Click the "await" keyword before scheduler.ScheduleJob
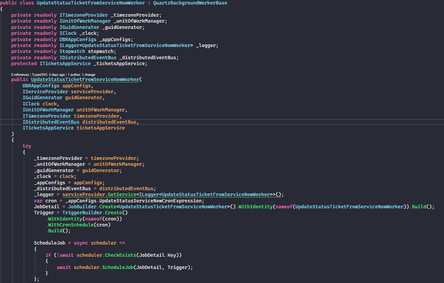The width and height of the screenshot is (444, 283). click(64, 267)
